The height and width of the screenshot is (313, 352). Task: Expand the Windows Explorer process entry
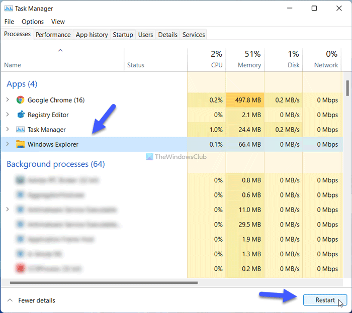8,144
